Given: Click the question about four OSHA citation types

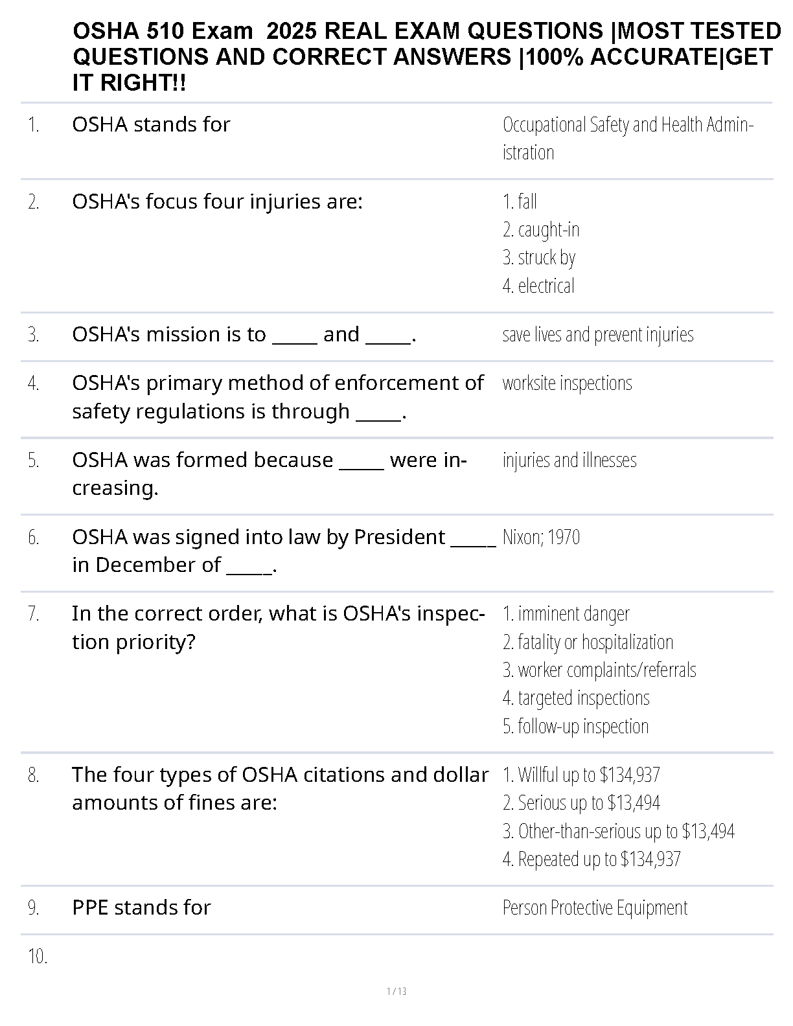Looking at the screenshot, I should pos(280,788).
